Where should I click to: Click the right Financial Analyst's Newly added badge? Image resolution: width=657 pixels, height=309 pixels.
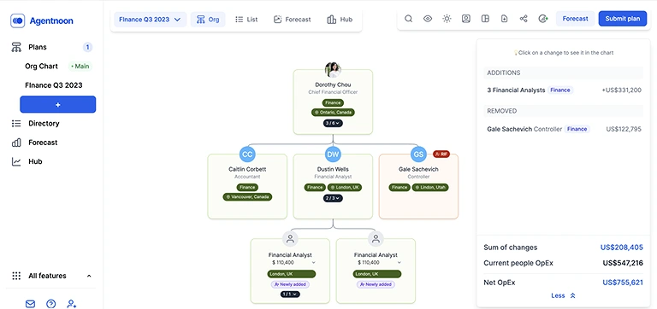[x=376, y=284]
